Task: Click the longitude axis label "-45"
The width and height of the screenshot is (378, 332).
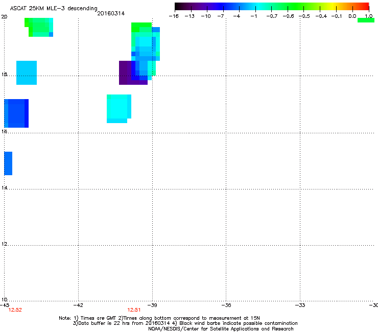Action: click(x=5, y=305)
